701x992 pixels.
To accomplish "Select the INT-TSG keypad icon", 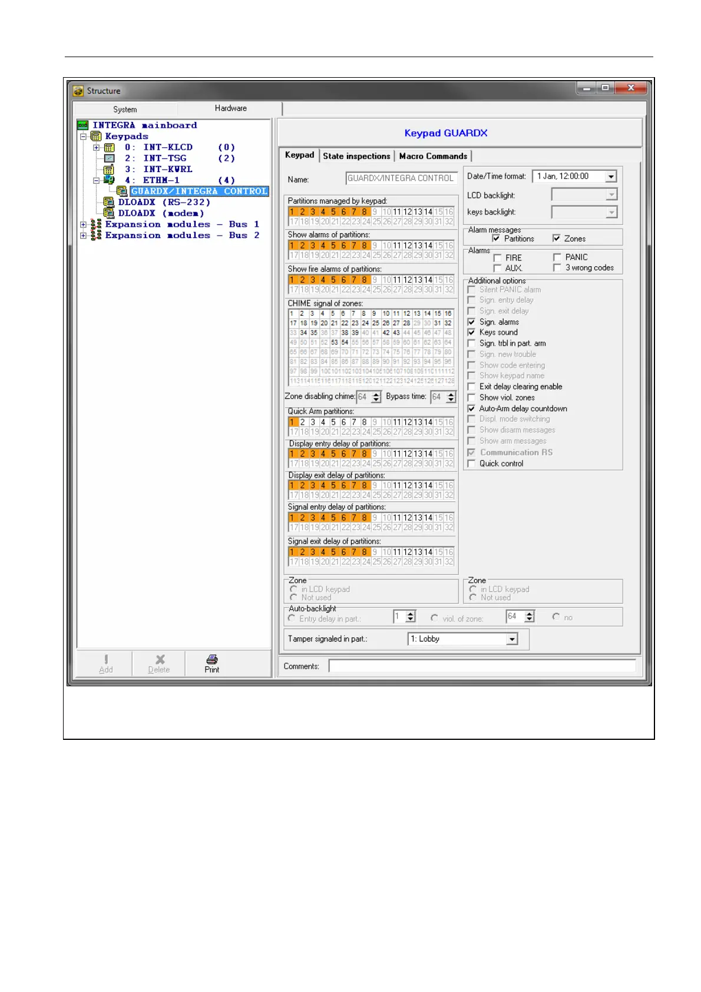I will click(109, 158).
